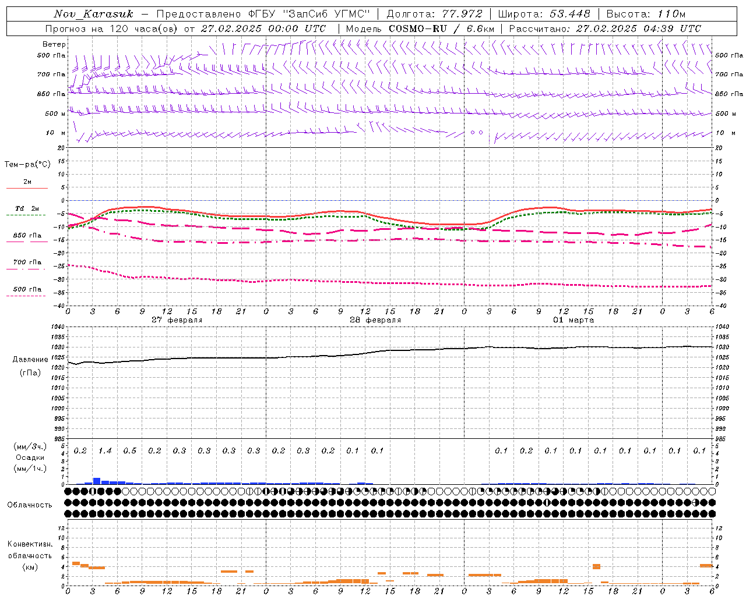Select the 1.4 three-hour precipitation value

(x=105, y=450)
